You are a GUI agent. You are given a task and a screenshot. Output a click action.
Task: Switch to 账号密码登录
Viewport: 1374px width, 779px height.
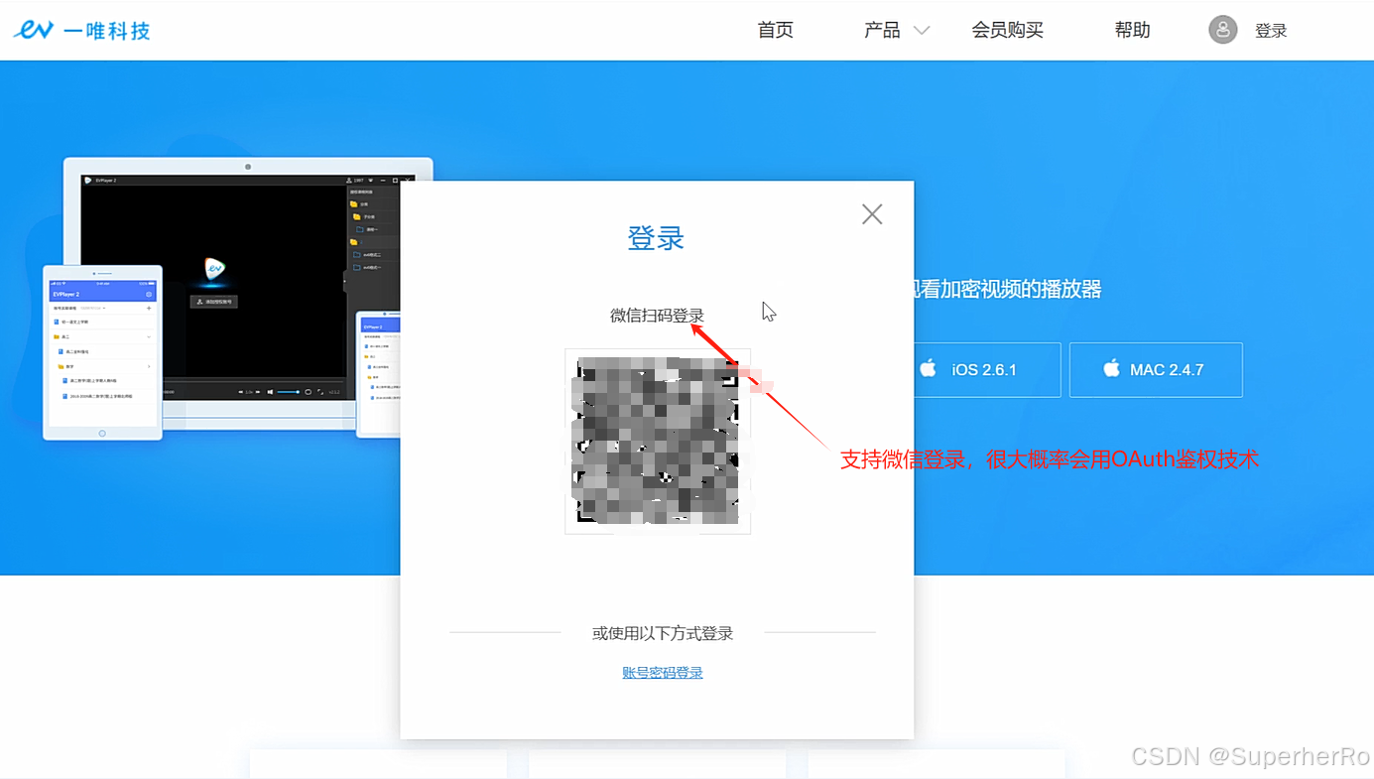(x=663, y=673)
